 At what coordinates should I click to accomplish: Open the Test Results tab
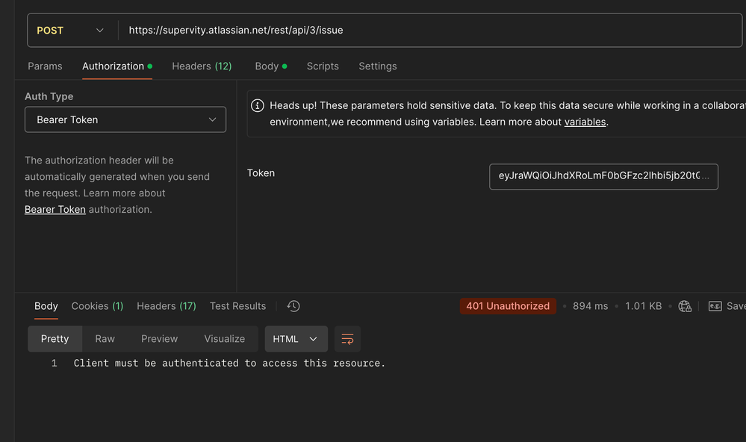[x=237, y=306]
